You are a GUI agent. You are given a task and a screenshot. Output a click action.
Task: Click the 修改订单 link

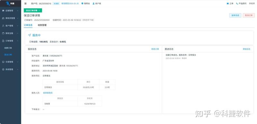[155, 49]
